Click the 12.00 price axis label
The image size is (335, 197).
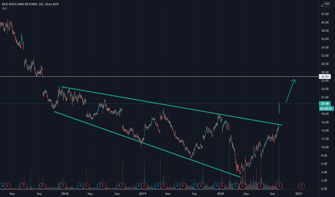click(x=325, y=139)
